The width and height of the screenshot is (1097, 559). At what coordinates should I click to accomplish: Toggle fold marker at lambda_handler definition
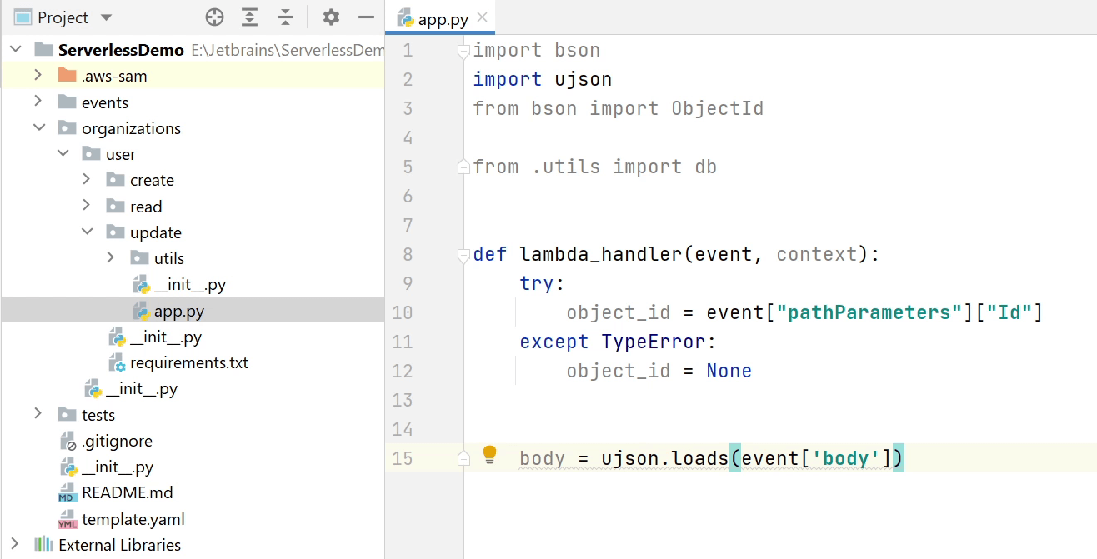[x=463, y=256]
